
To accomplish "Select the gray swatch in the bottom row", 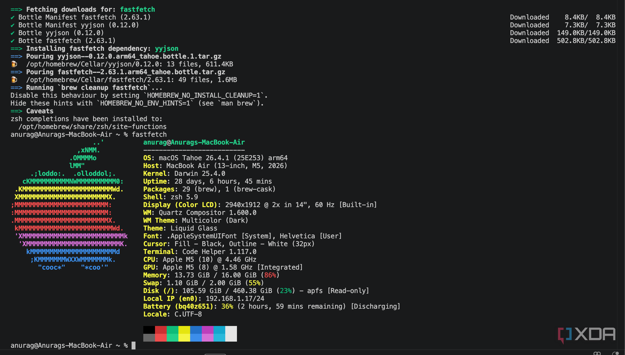I will point(149,338).
